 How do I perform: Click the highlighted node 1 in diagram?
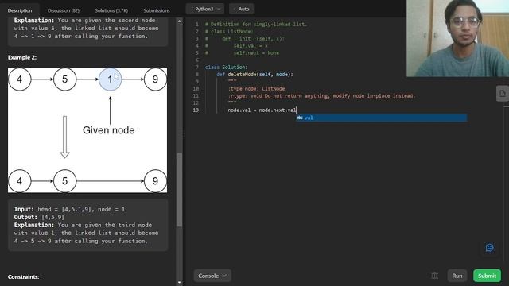click(110, 79)
